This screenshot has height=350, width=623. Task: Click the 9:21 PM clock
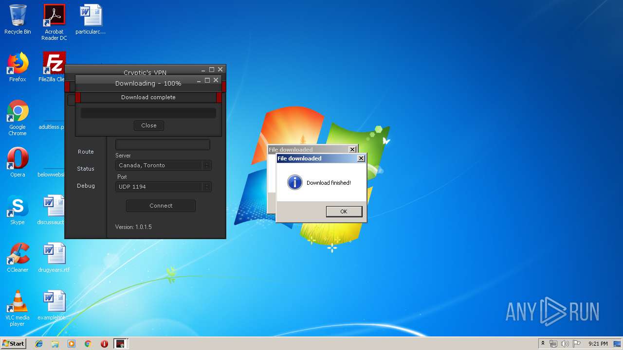coord(598,344)
